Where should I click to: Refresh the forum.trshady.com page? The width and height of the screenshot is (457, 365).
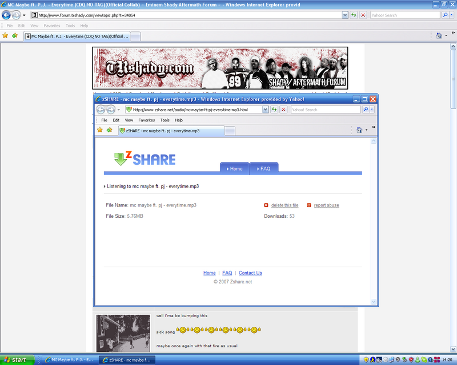coord(354,15)
